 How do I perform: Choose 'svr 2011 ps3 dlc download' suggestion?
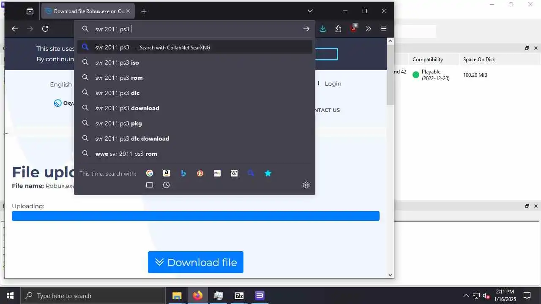pos(194,138)
